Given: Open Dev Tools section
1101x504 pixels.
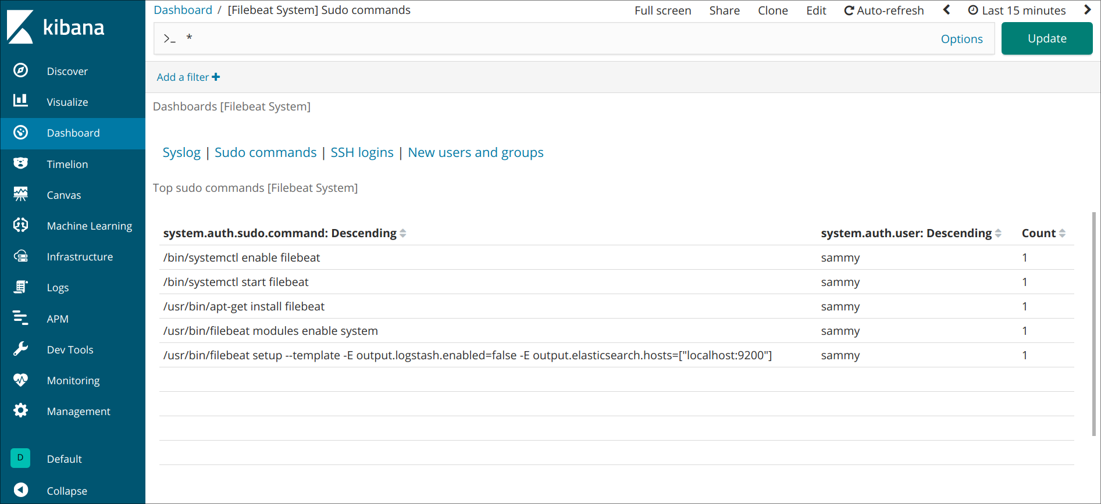Looking at the screenshot, I should (x=70, y=349).
